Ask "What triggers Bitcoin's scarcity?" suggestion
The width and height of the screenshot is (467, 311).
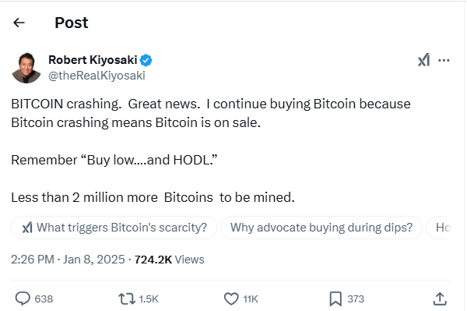pos(114,228)
